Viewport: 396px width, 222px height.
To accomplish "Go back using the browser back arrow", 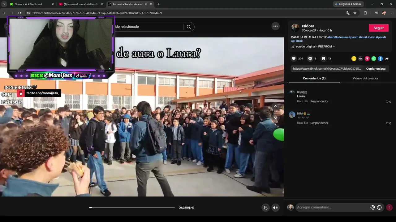I will (x=5, y=13).
